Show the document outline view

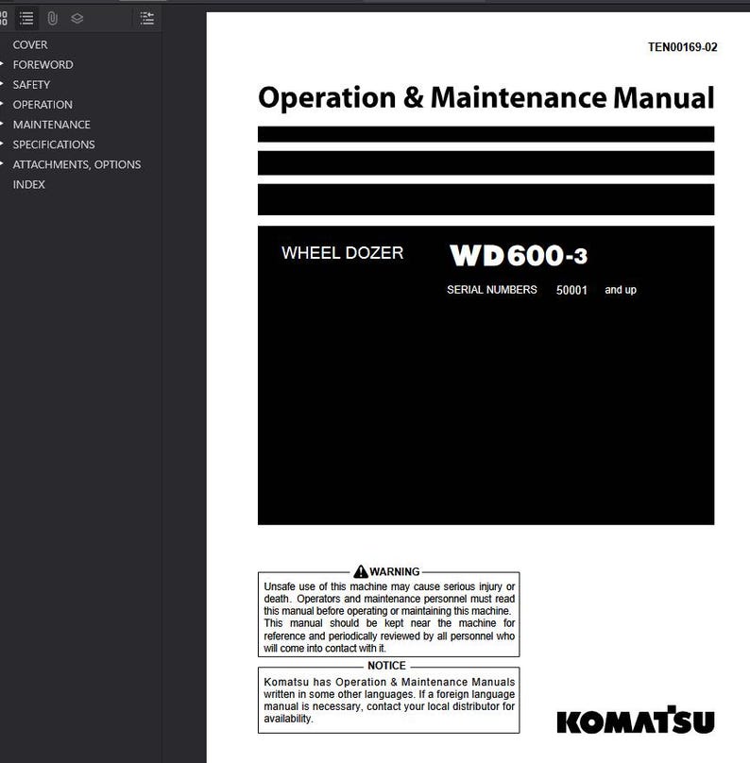26,19
